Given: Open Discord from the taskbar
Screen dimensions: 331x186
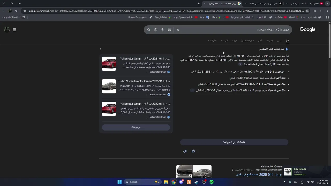Looking at the screenshot, I should pos(181,182).
